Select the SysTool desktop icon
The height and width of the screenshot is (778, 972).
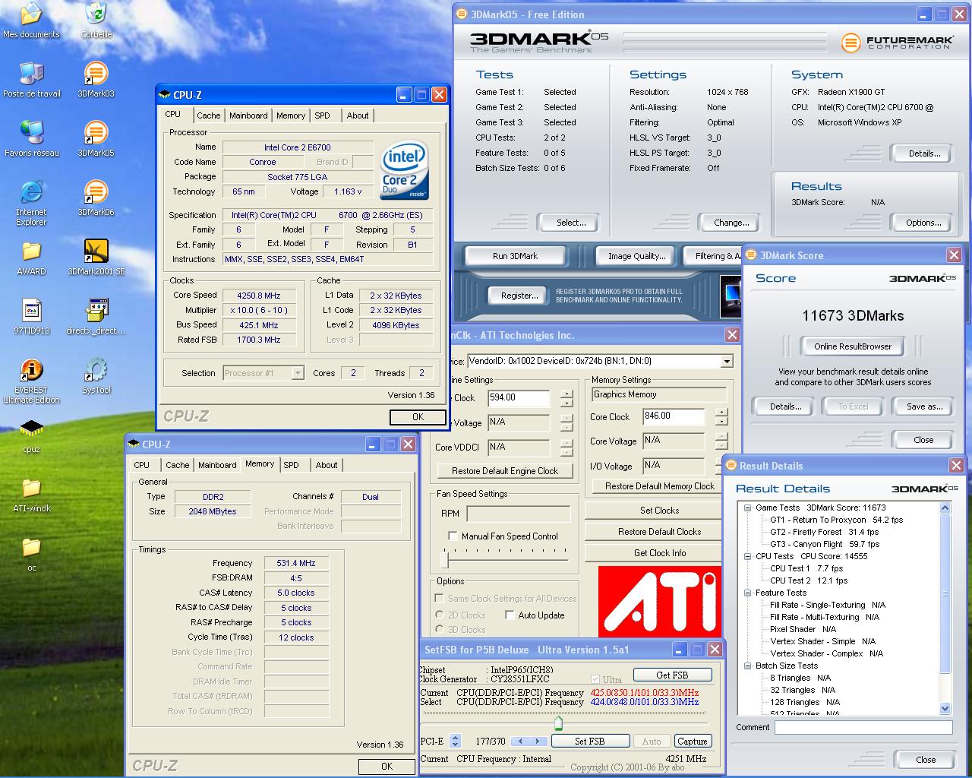pos(96,376)
